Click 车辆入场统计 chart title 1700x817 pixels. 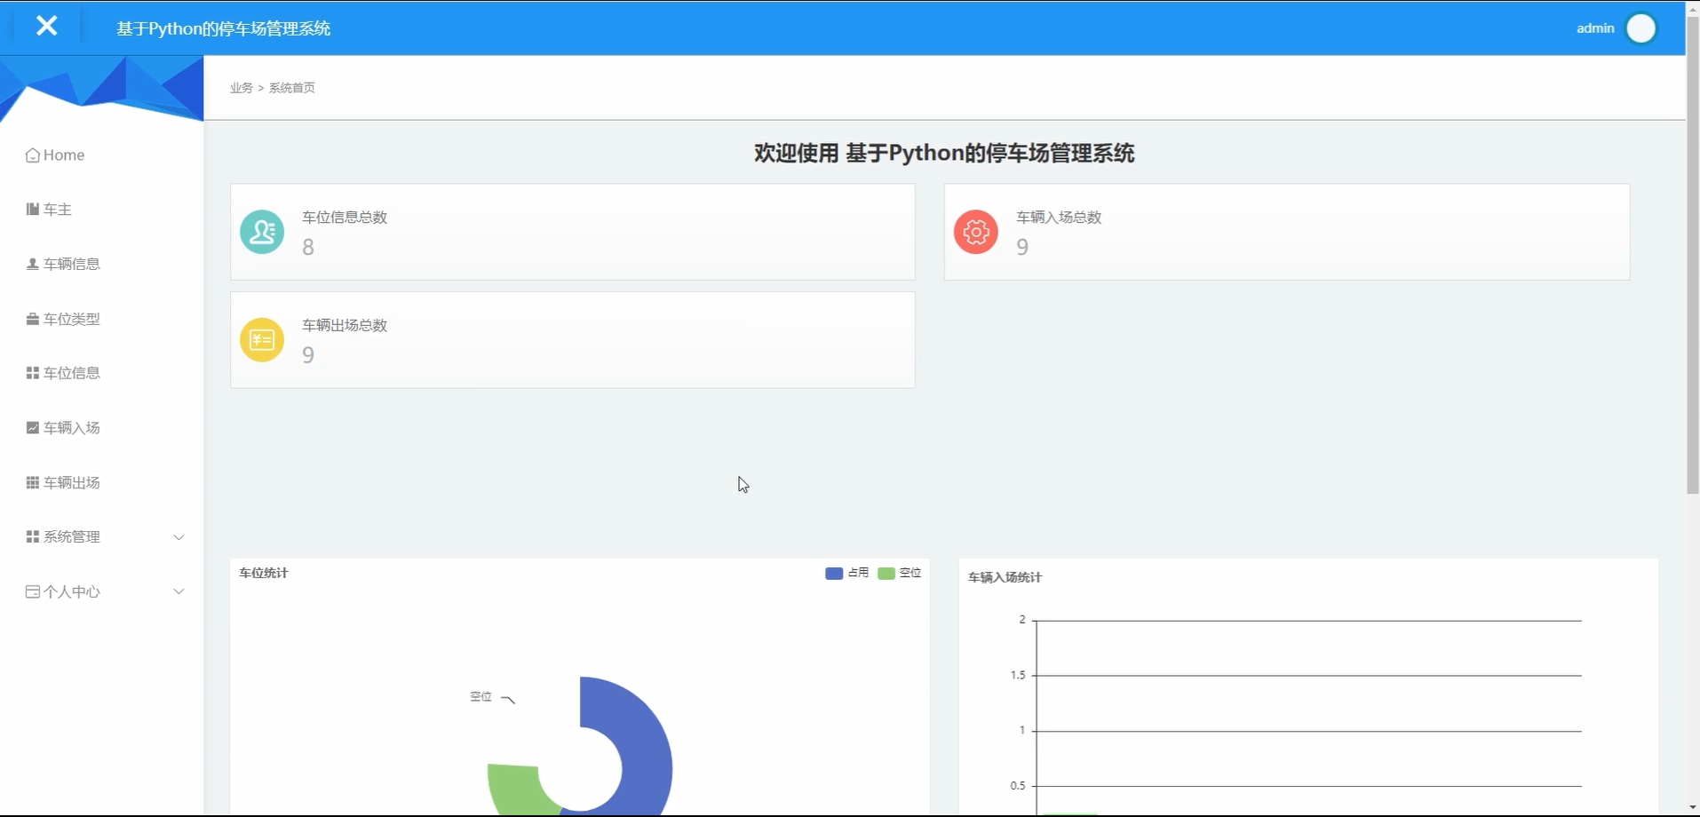coord(1005,577)
